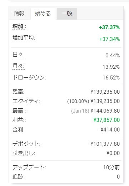Click the 13.92% monthly value

click(x=111, y=67)
